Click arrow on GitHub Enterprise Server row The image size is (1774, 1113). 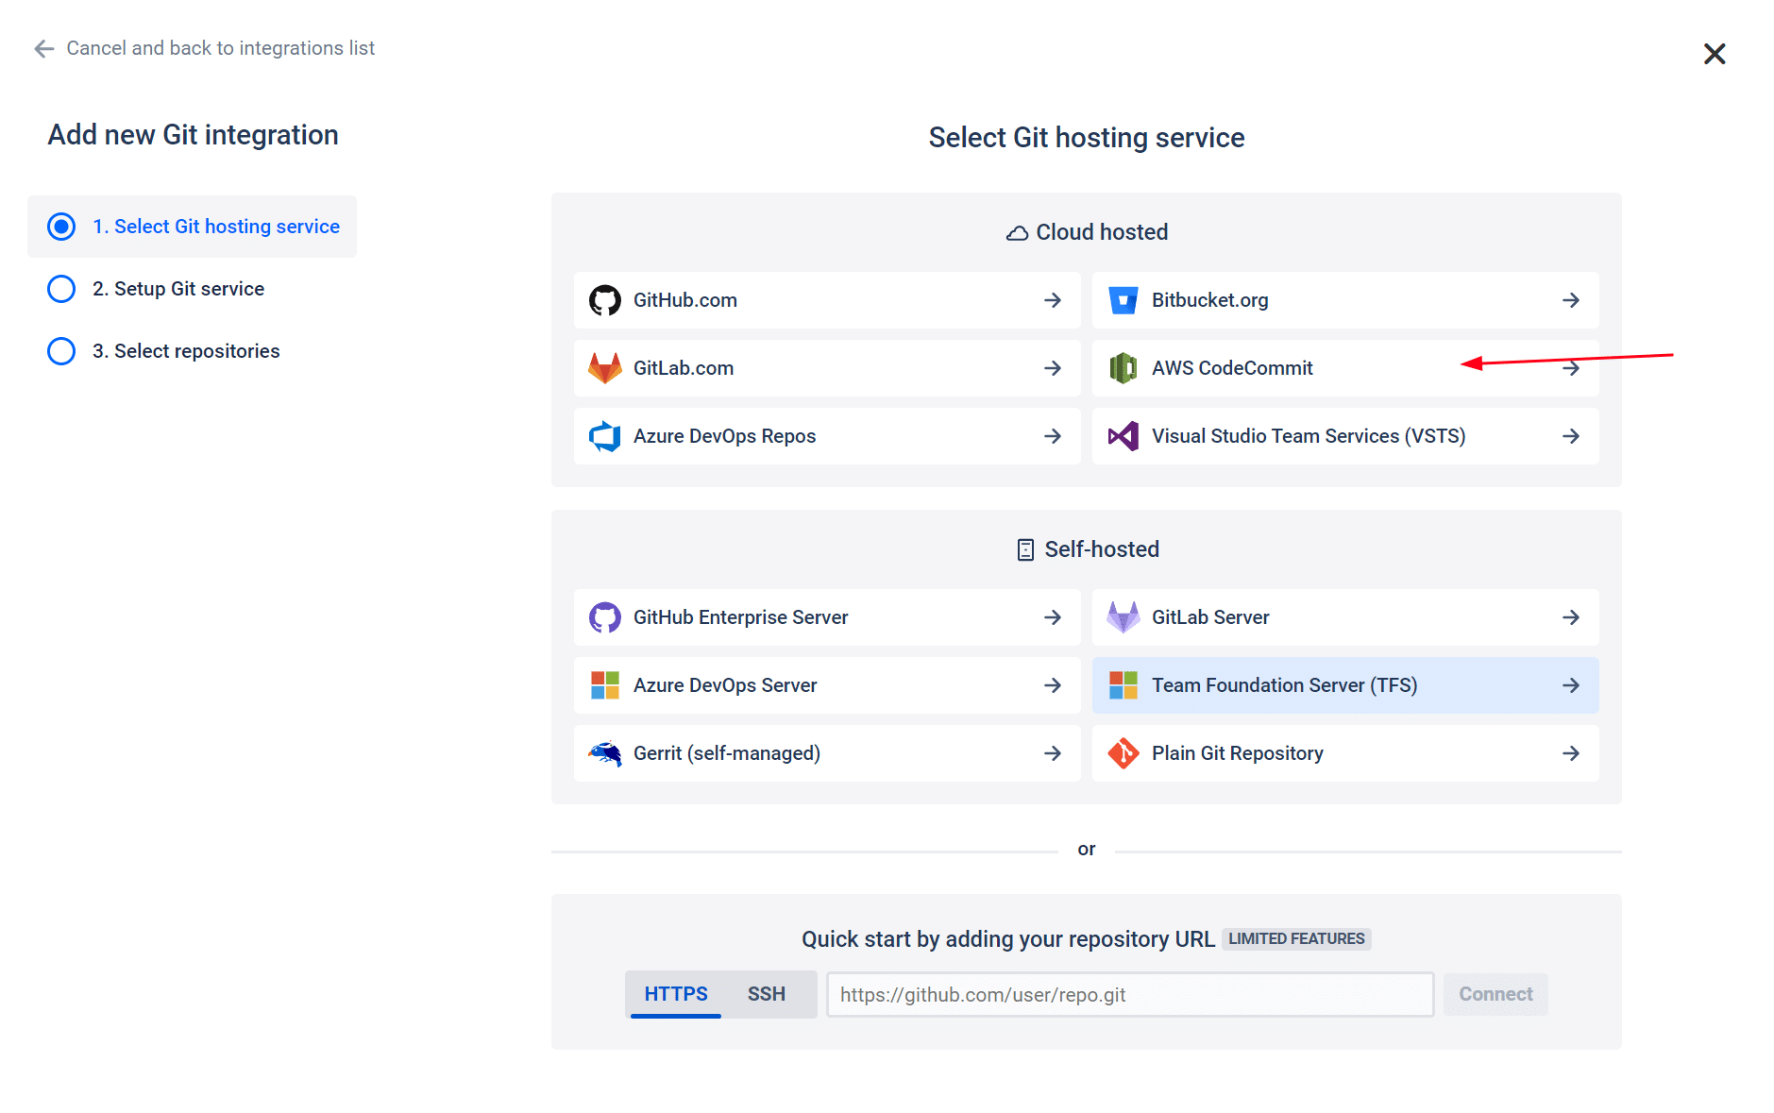pos(1053,617)
